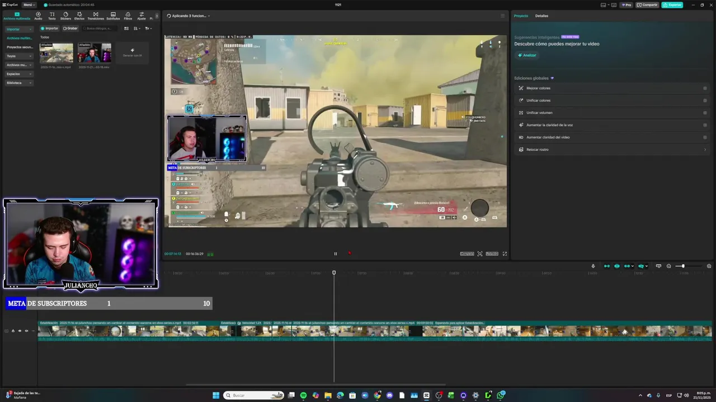Screen dimensions: 716x402
Task: Toggle timeline auto snapping
Action: [617, 266]
